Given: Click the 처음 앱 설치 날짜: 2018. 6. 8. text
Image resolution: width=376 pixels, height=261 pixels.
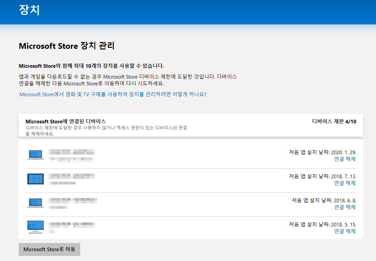Looking at the screenshot, I should pos(324,200).
